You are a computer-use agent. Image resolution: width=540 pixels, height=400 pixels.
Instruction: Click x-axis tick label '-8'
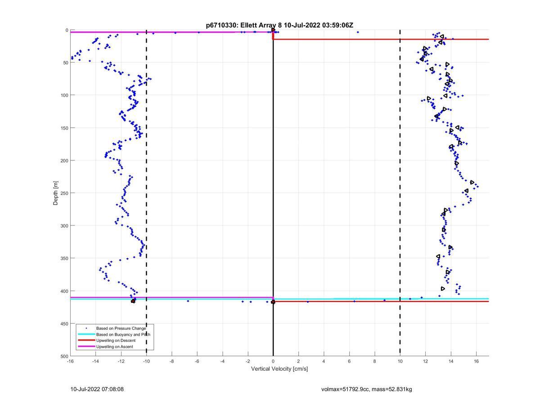171,361
